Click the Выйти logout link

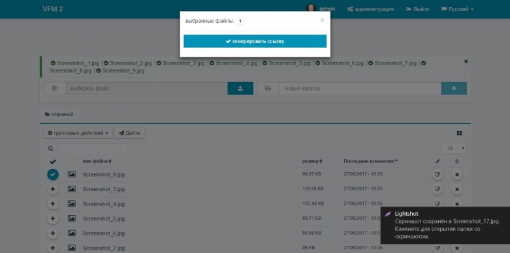pyautogui.click(x=418, y=9)
